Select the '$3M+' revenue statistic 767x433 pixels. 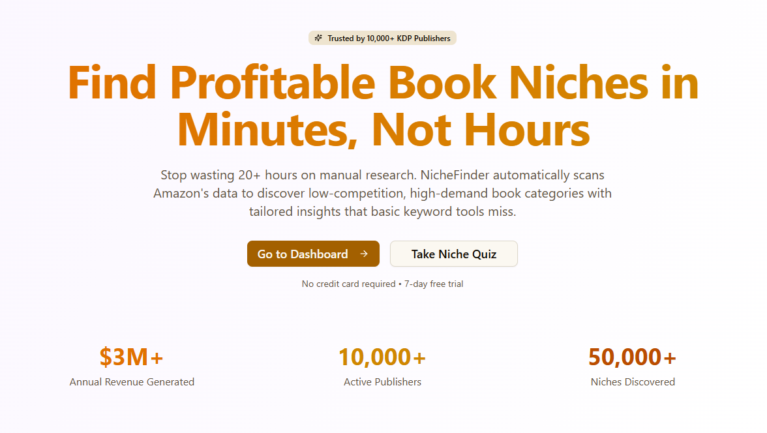132,357
